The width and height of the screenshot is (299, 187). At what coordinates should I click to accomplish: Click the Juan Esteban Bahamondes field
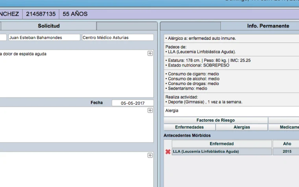[44, 37]
